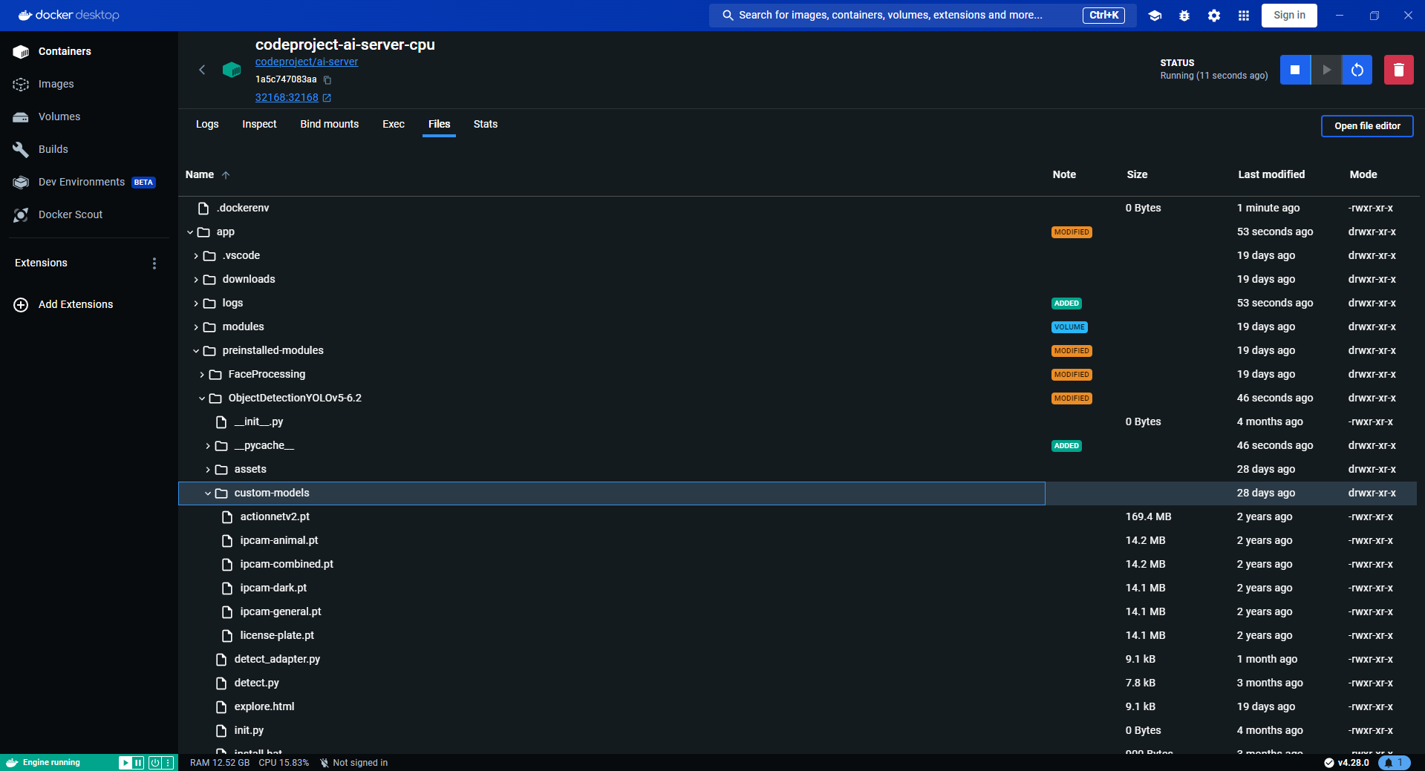Open port link 32168:32168

[x=287, y=98]
